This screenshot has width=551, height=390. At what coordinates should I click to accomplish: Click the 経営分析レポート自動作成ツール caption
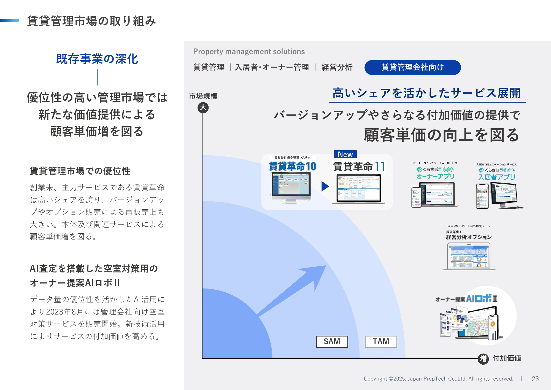[469, 226]
